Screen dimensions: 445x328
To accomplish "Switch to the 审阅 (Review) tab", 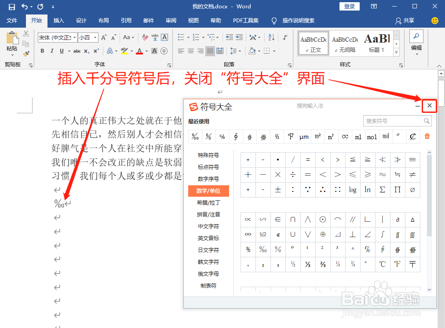I will click(171, 20).
